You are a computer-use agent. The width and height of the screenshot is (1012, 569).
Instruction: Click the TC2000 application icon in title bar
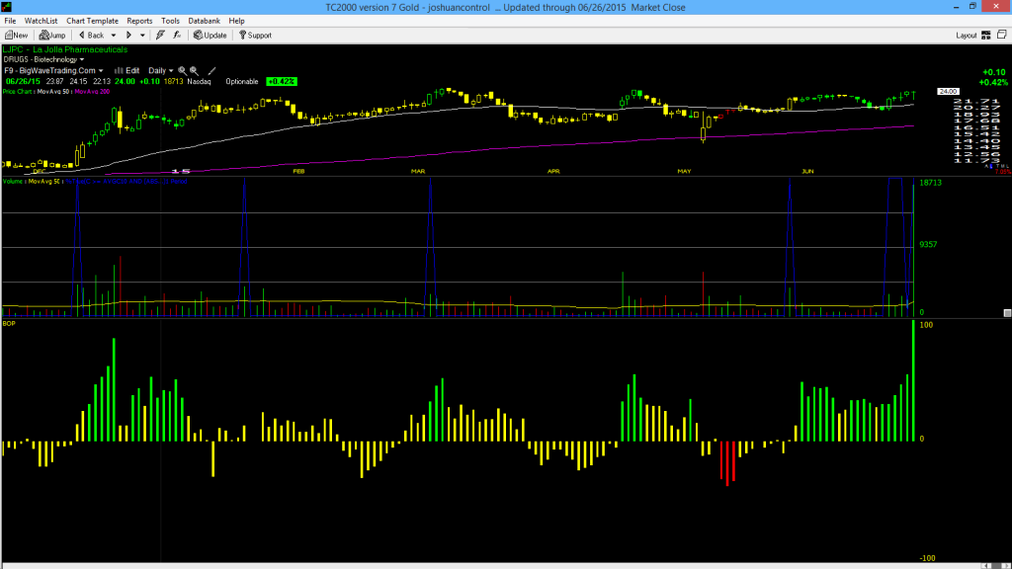pyautogui.click(x=7, y=7)
